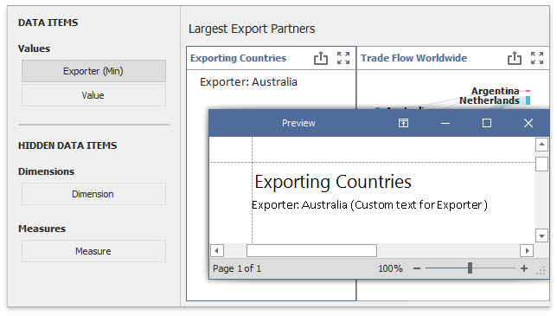557x316 pixels.
Task: Click the hidden Measure placeholder
Action: [93, 251]
